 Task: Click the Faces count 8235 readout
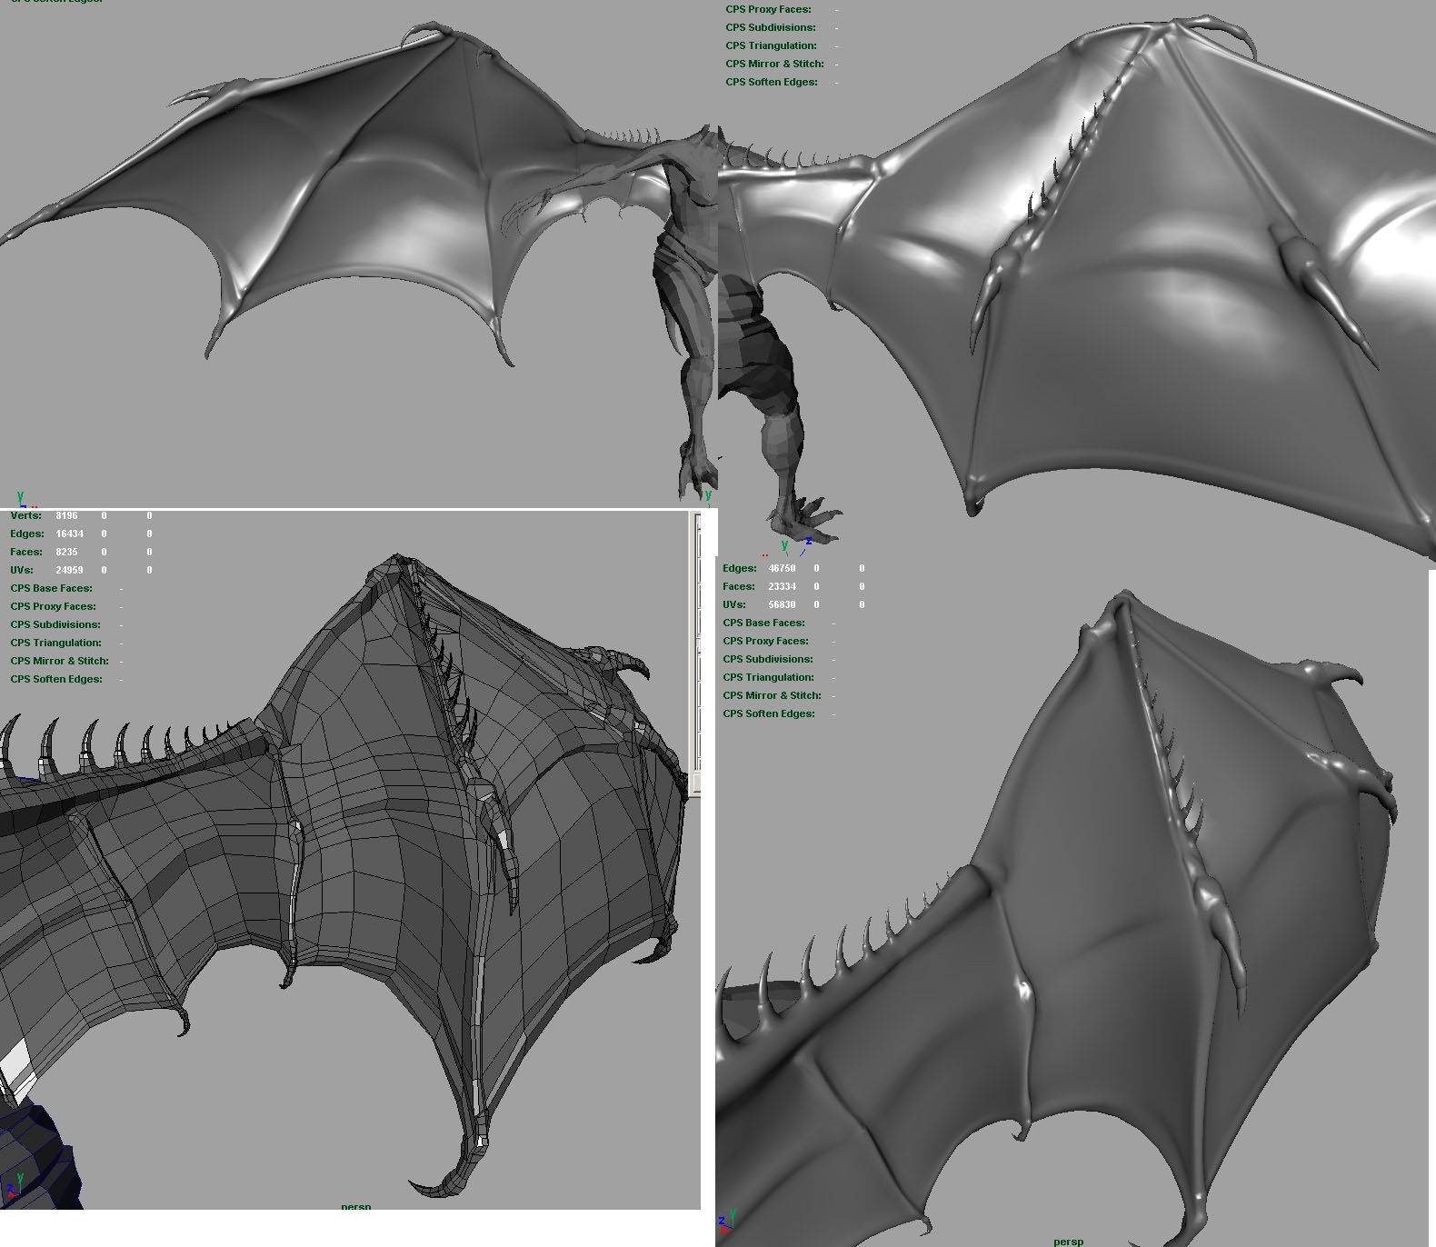pyautogui.click(x=66, y=552)
